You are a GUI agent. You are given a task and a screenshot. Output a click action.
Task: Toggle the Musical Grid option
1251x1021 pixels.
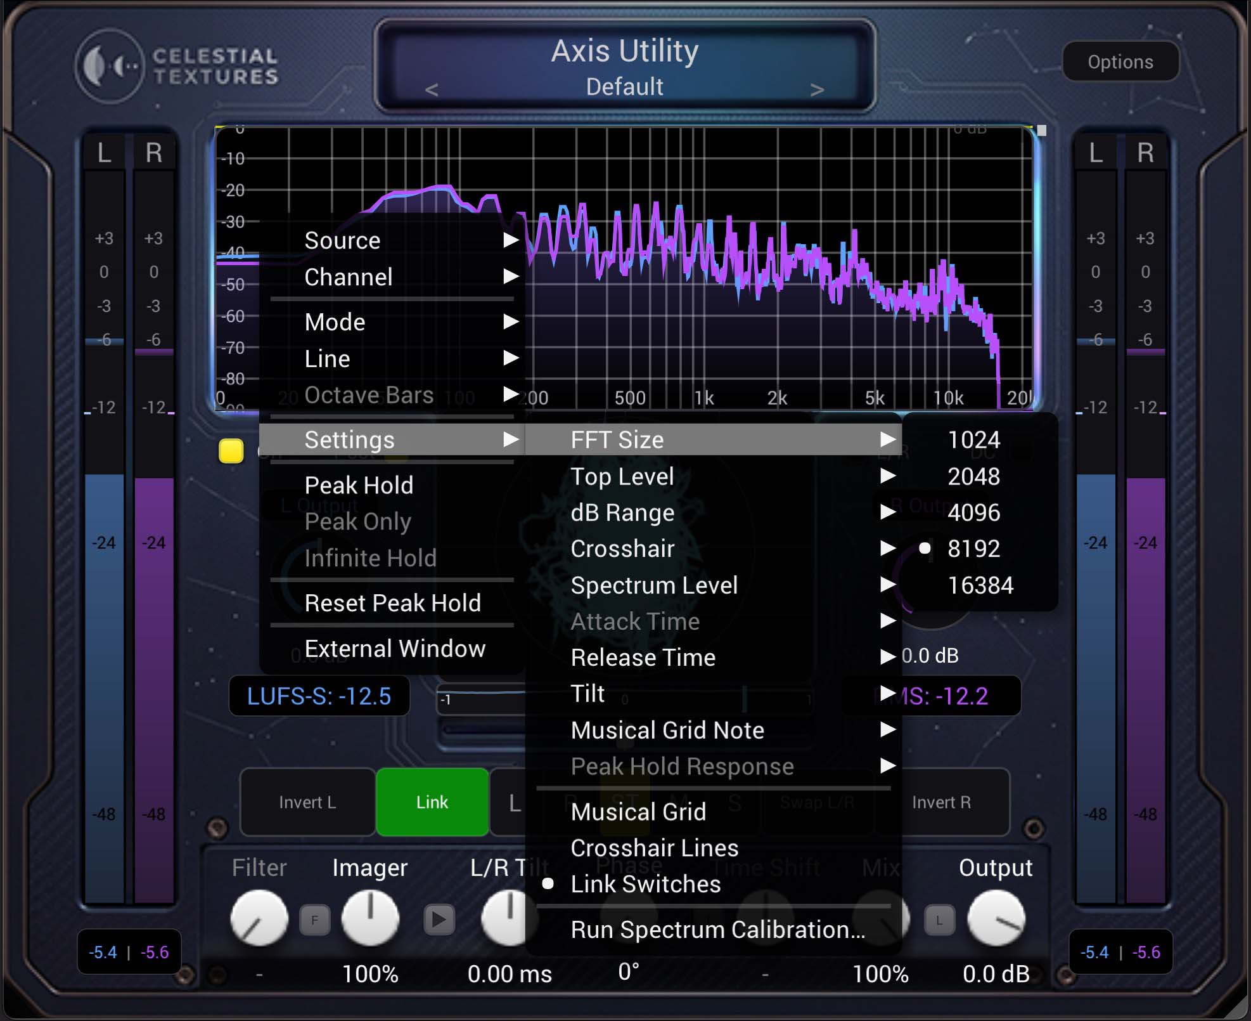pos(714,812)
